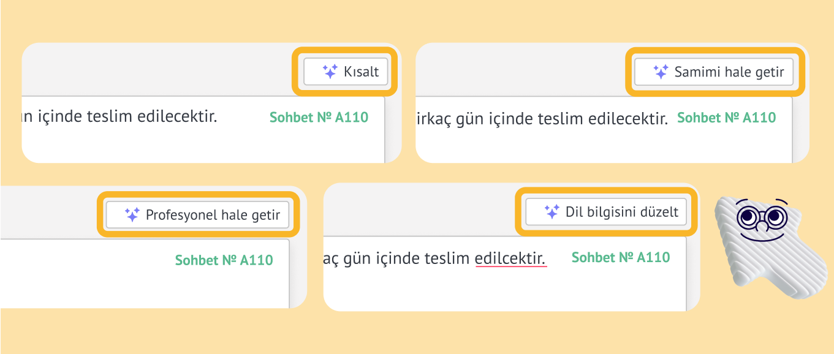Click the sparkle icon beside Dil bilgisini düzelt

tap(552, 212)
